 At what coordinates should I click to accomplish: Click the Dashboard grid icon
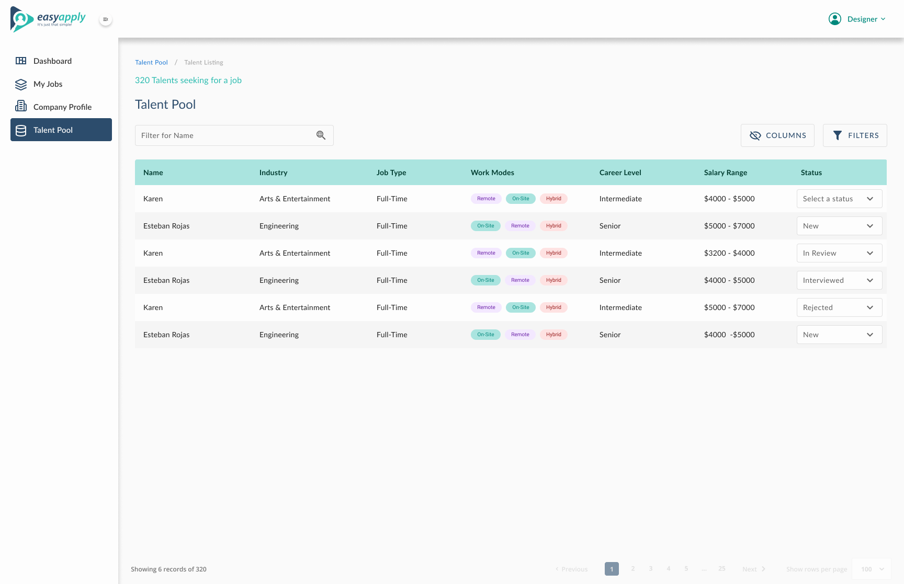(x=21, y=61)
